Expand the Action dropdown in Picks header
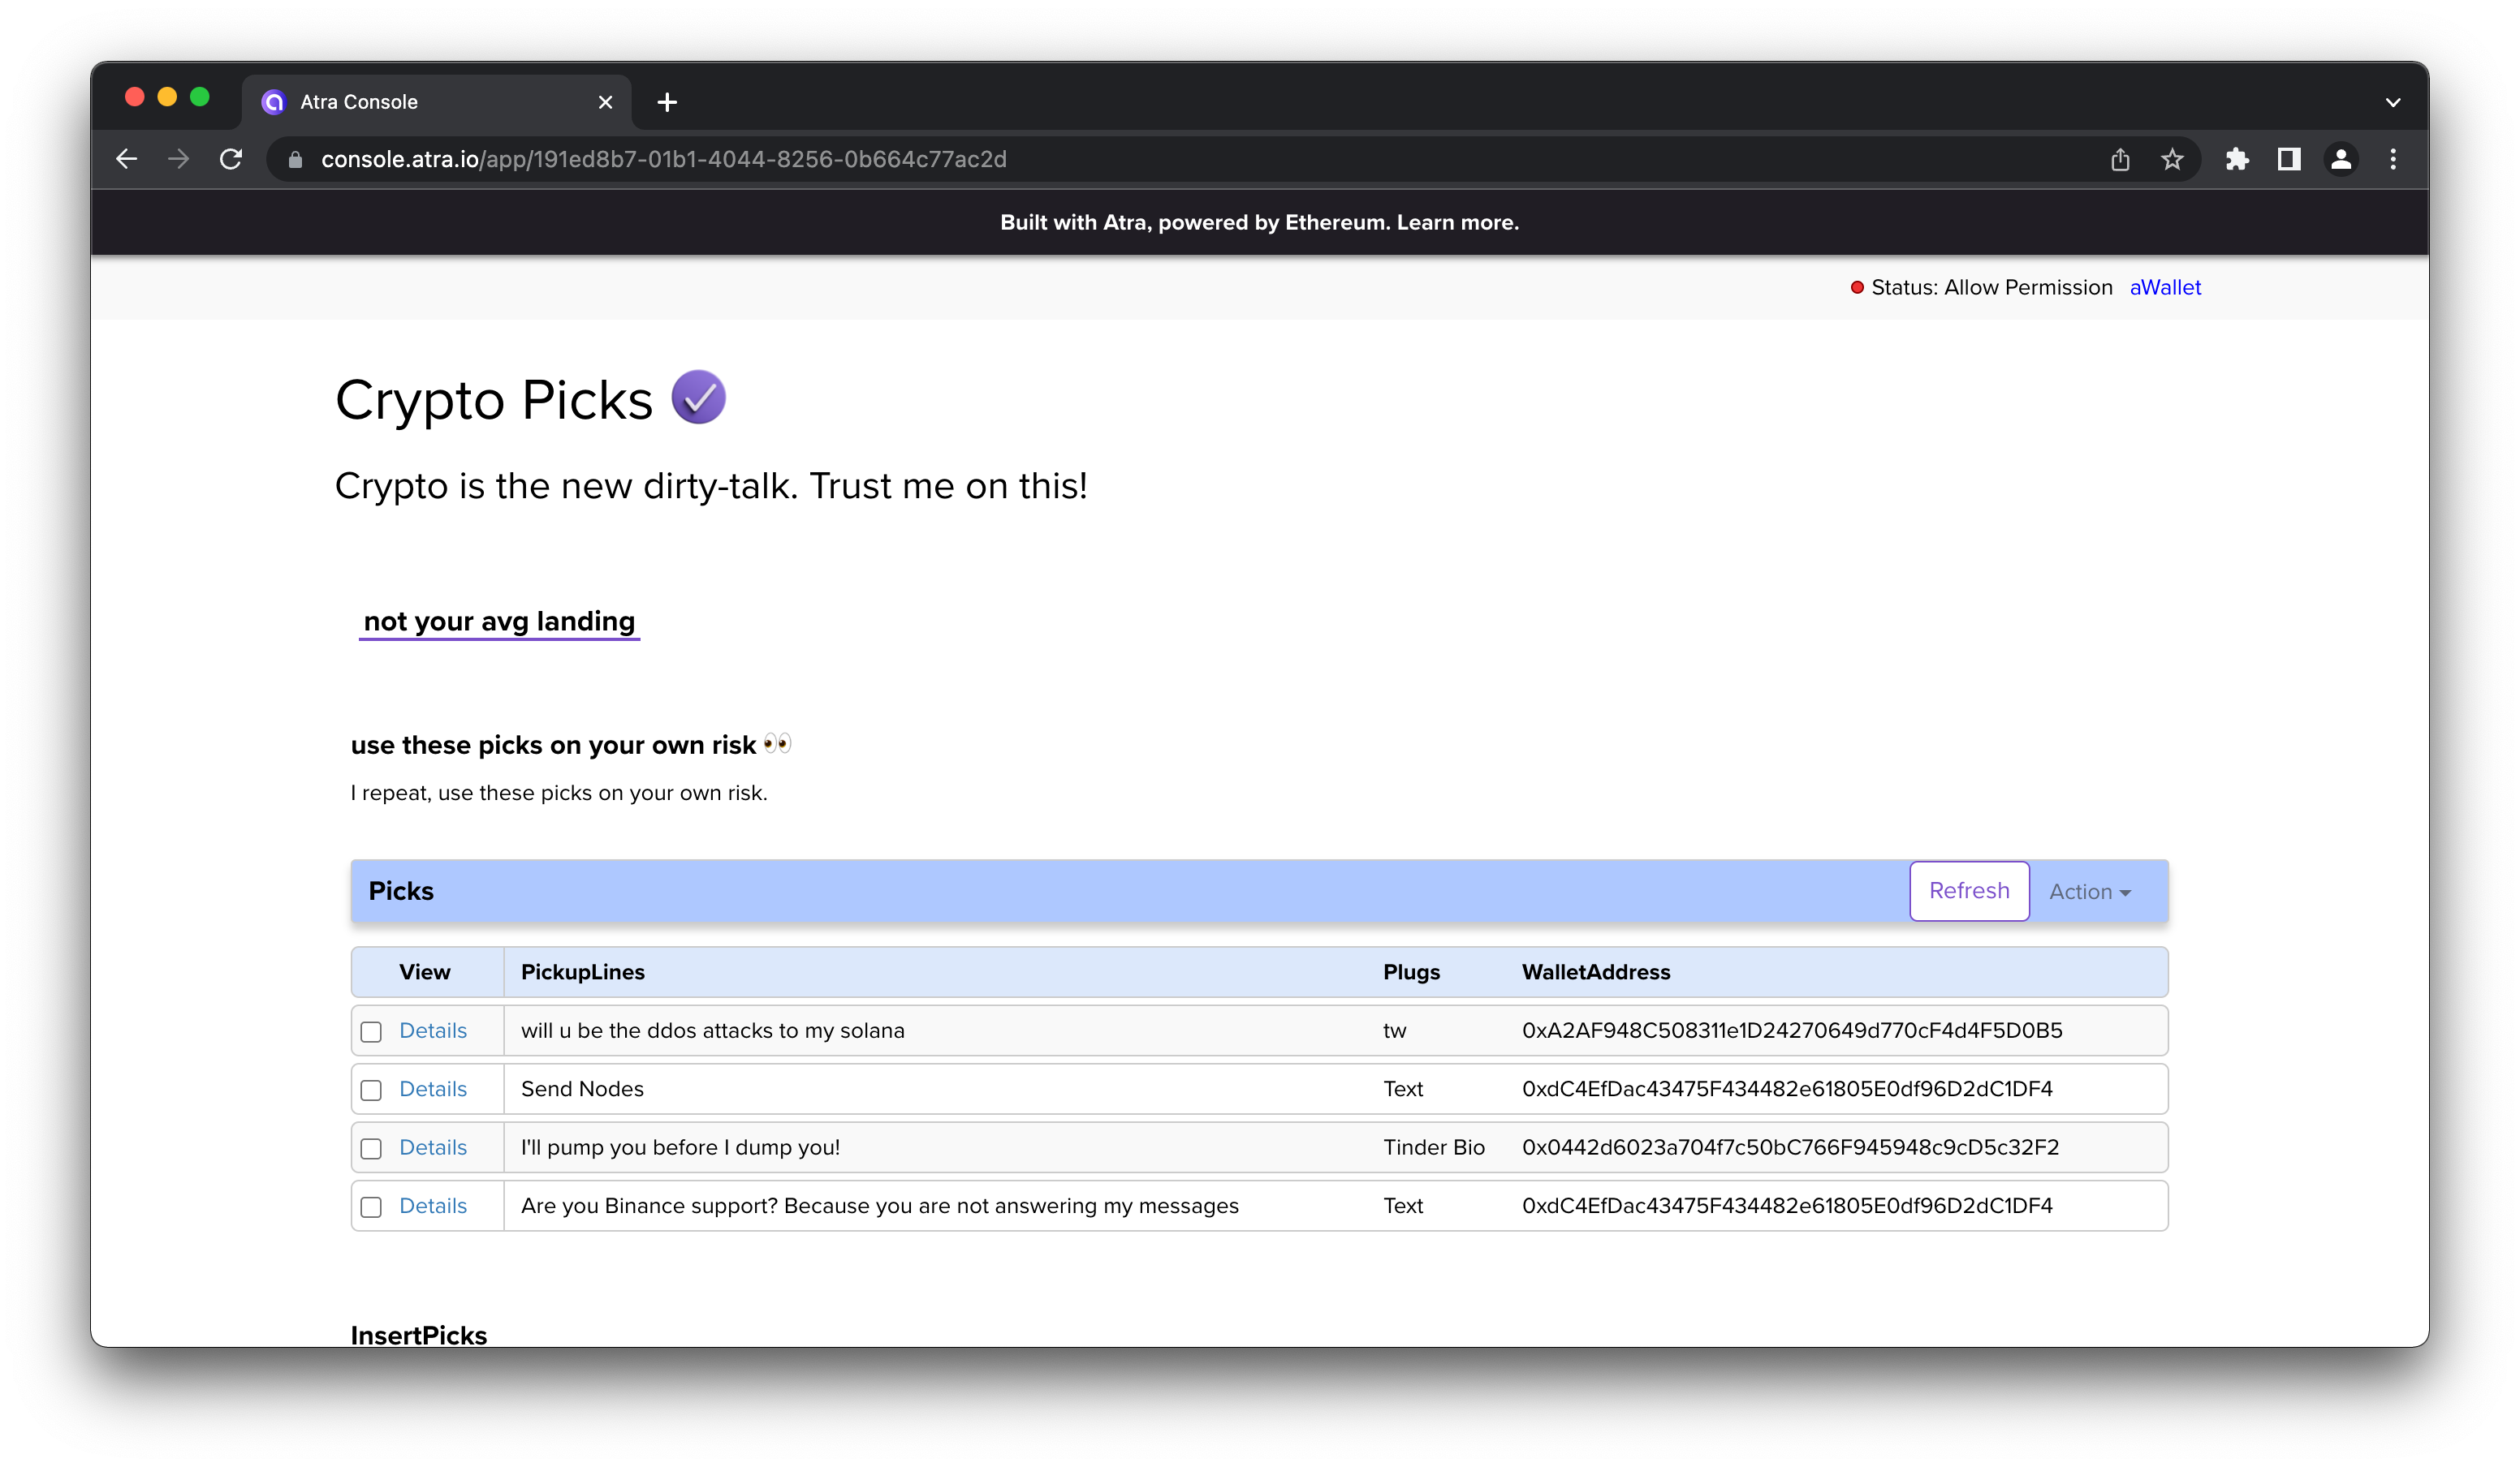Screen dimensions: 2520x1467 pyautogui.click(x=2090, y=892)
